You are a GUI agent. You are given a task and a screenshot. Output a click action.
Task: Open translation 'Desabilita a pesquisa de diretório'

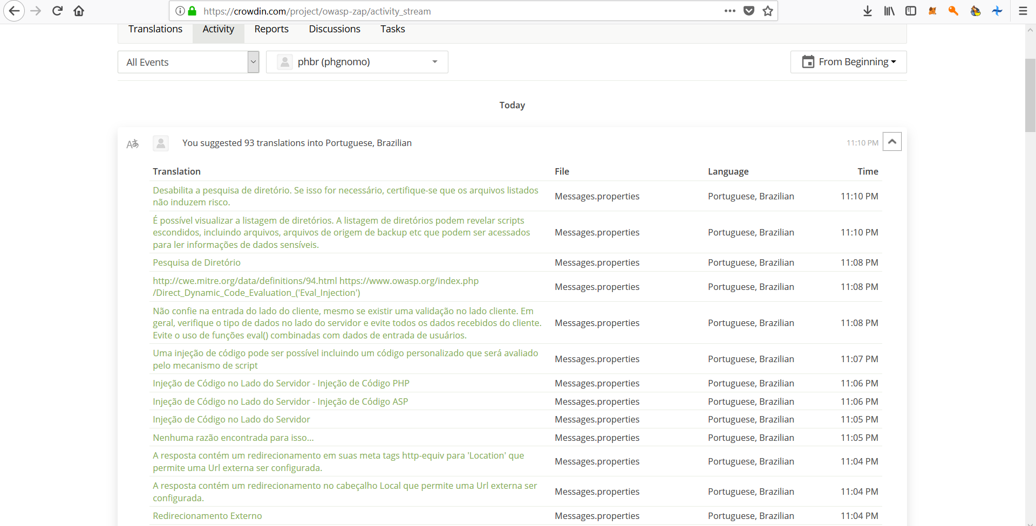click(345, 196)
